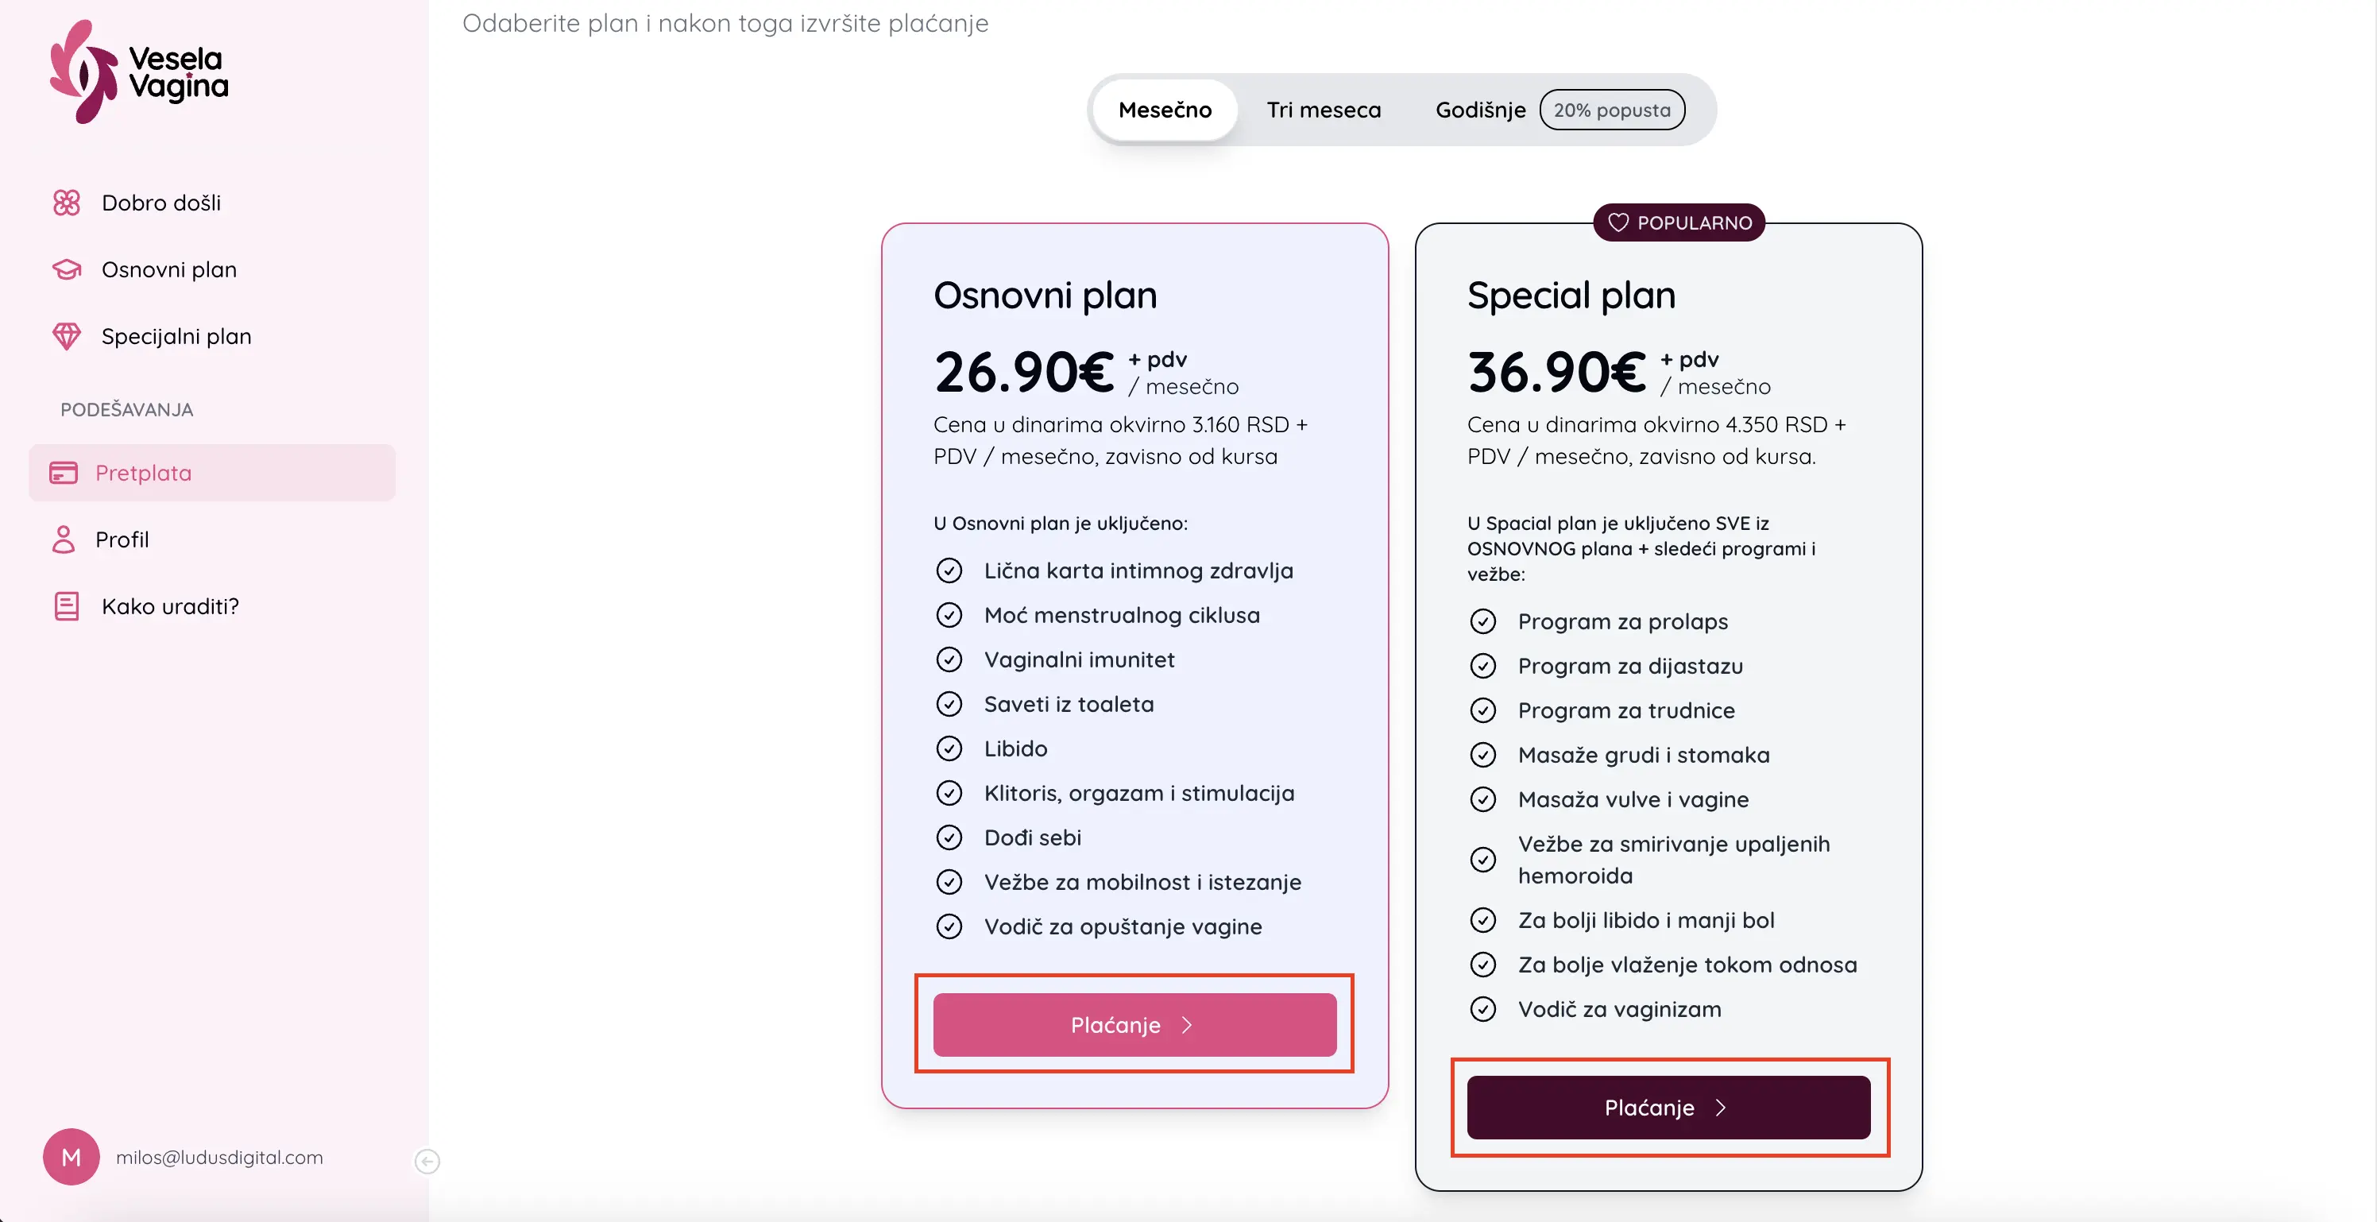
Task: Open Dobro došli flower icon
Action: click(x=67, y=203)
